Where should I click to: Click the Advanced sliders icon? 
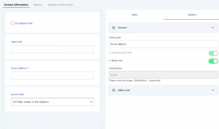(x=114, y=90)
